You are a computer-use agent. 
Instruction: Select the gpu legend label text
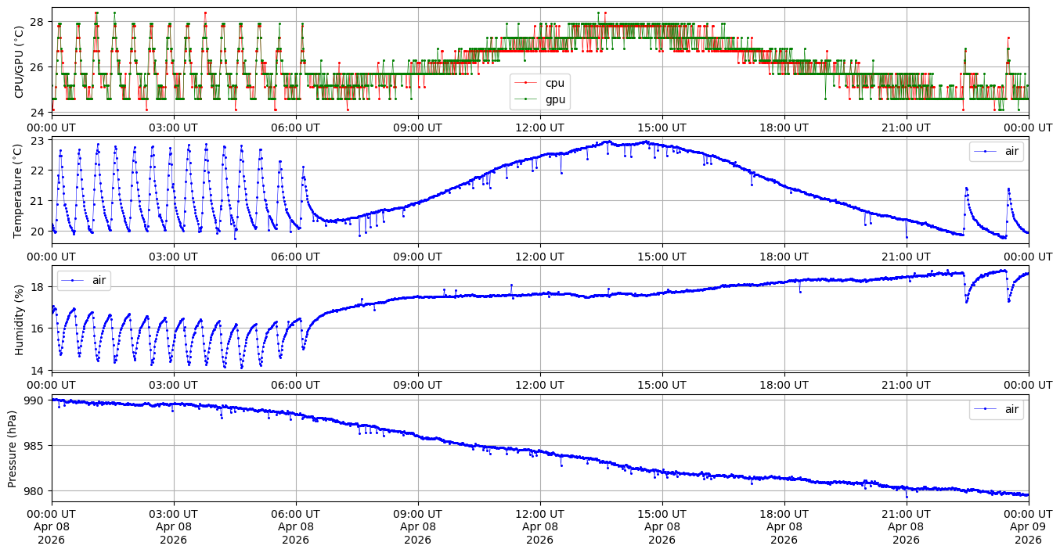pos(555,99)
